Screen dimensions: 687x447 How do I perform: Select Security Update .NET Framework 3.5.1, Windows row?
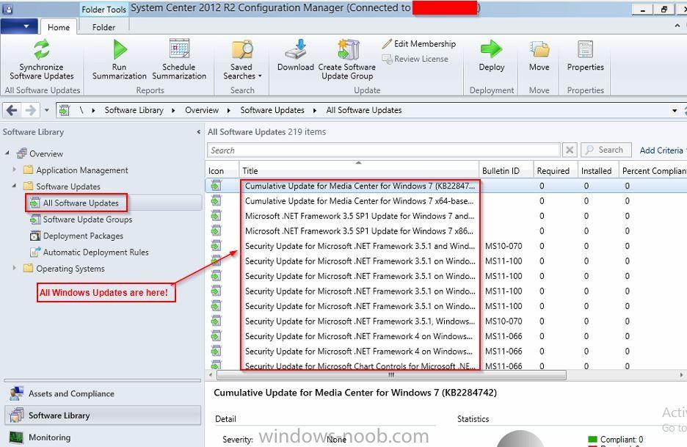pyautogui.click(x=446, y=321)
